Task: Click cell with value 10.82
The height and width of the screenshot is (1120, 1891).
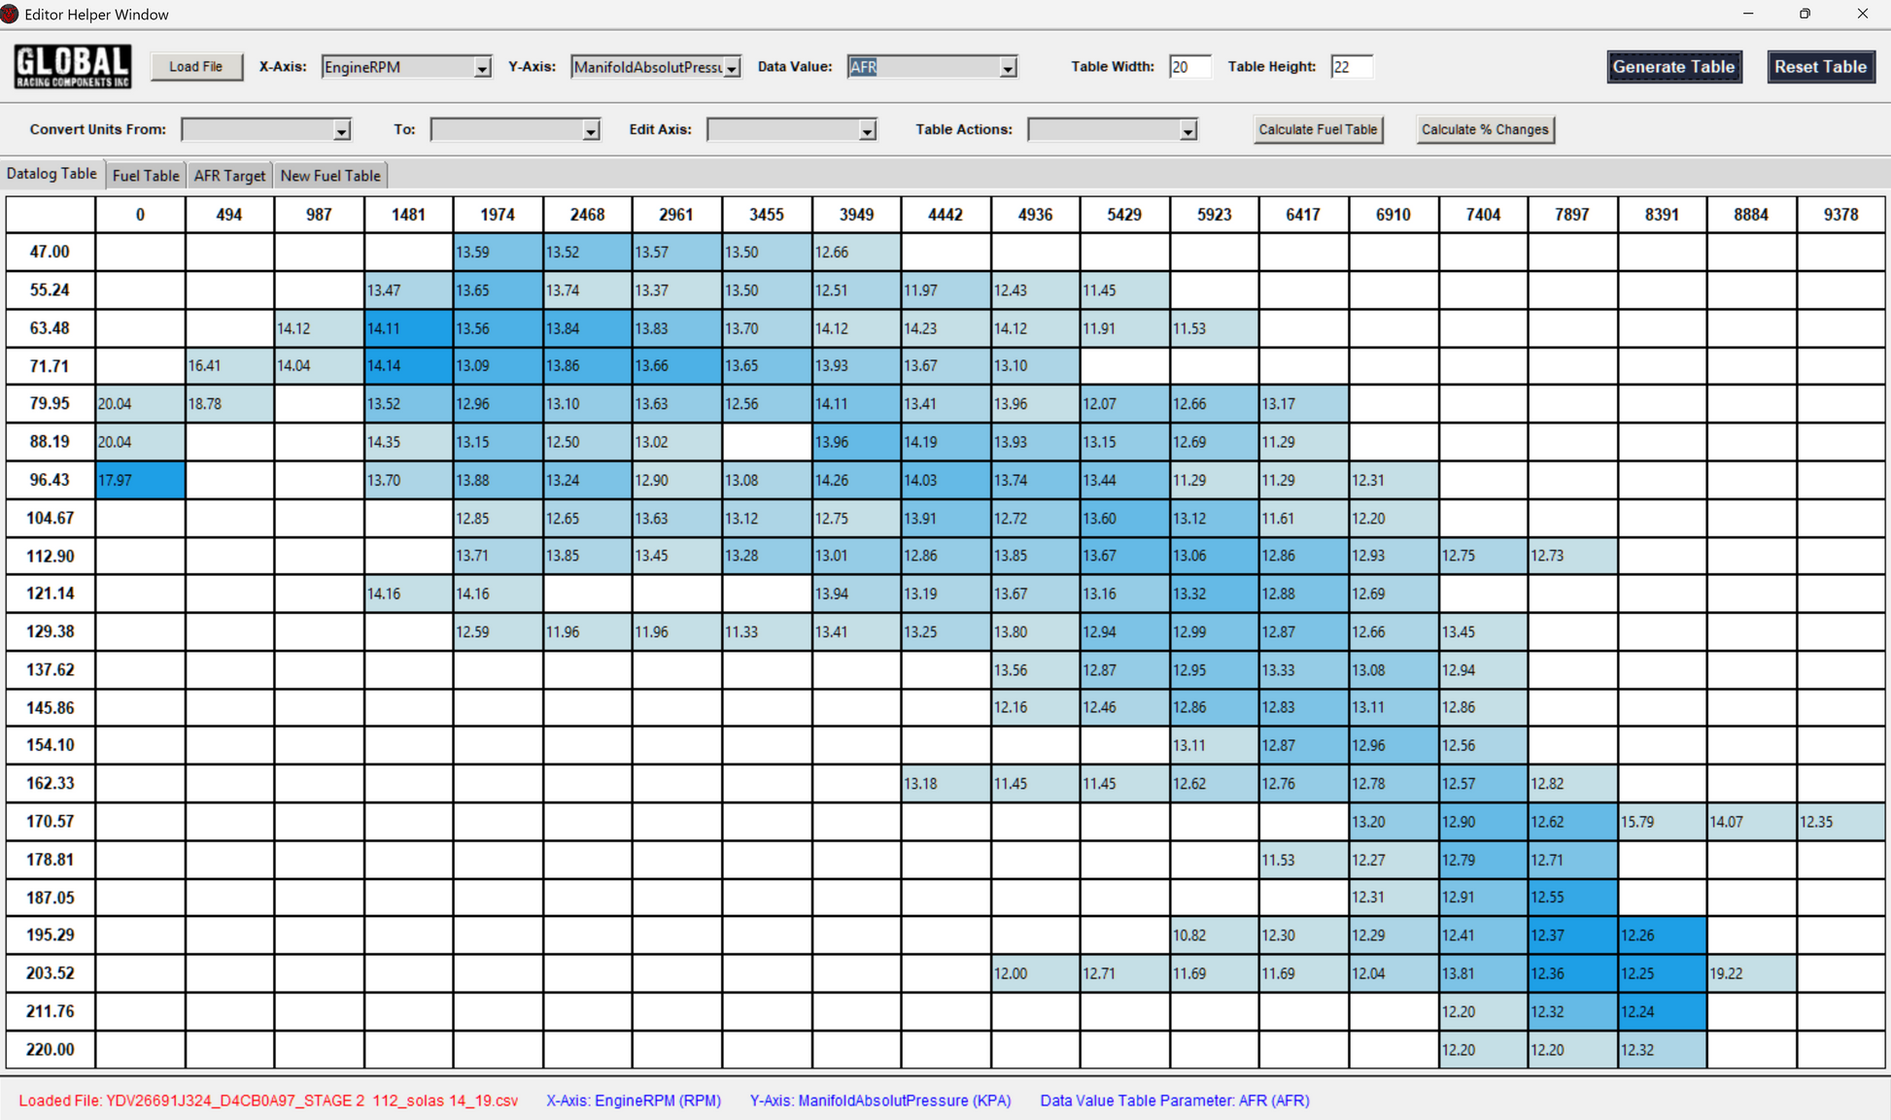Action: [x=1214, y=935]
